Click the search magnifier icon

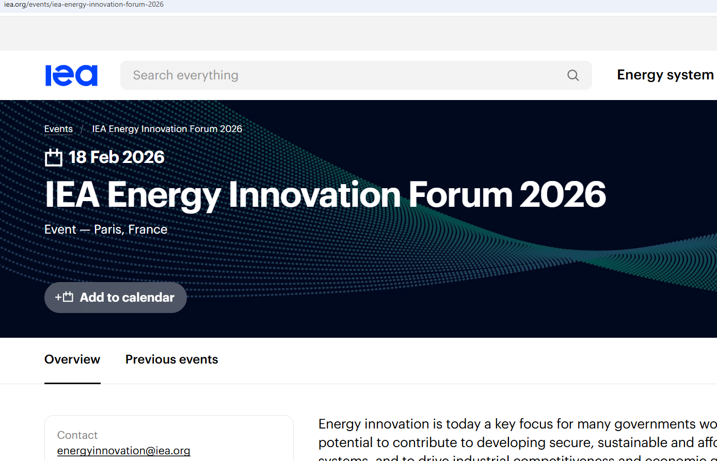(x=573, y=75)
